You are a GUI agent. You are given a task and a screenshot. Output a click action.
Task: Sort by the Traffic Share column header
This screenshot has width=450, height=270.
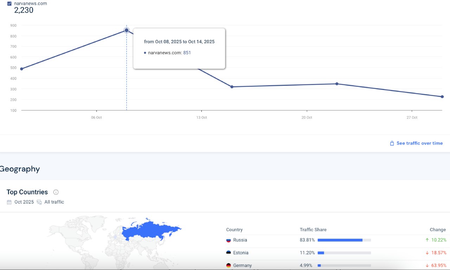[x=313, y=230]
